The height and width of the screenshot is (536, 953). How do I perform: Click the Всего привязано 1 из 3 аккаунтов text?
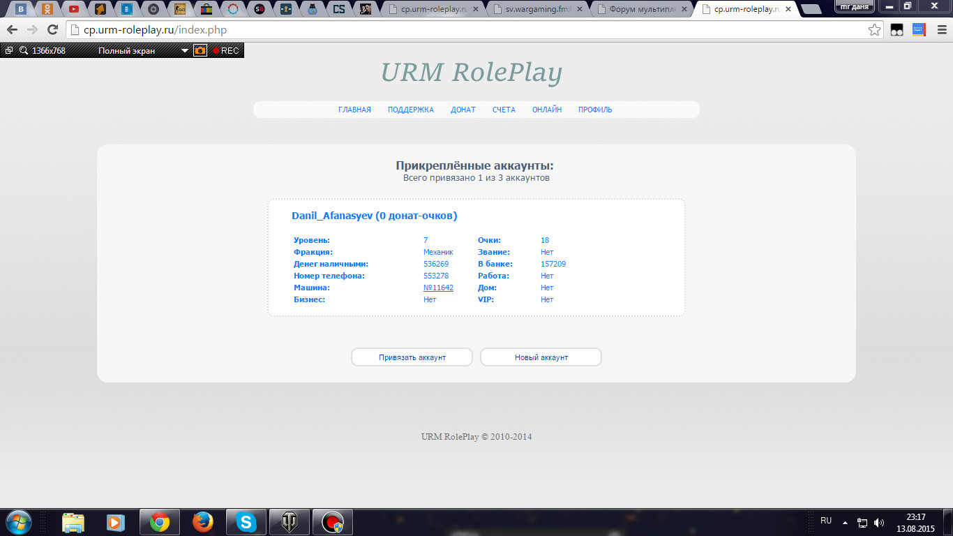coord(476,178)
